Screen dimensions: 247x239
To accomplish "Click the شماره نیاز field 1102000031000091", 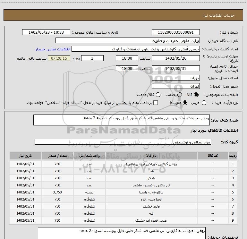I will coord(176,32).
